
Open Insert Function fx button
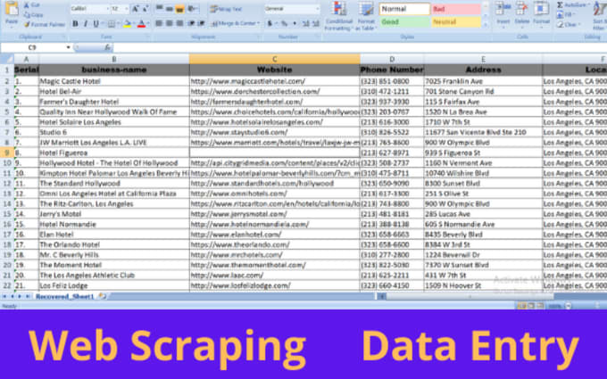pos(107,47)
